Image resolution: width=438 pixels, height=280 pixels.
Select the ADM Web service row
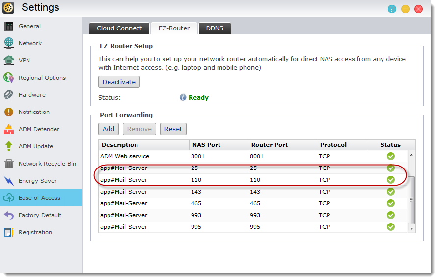click(253, 156)
